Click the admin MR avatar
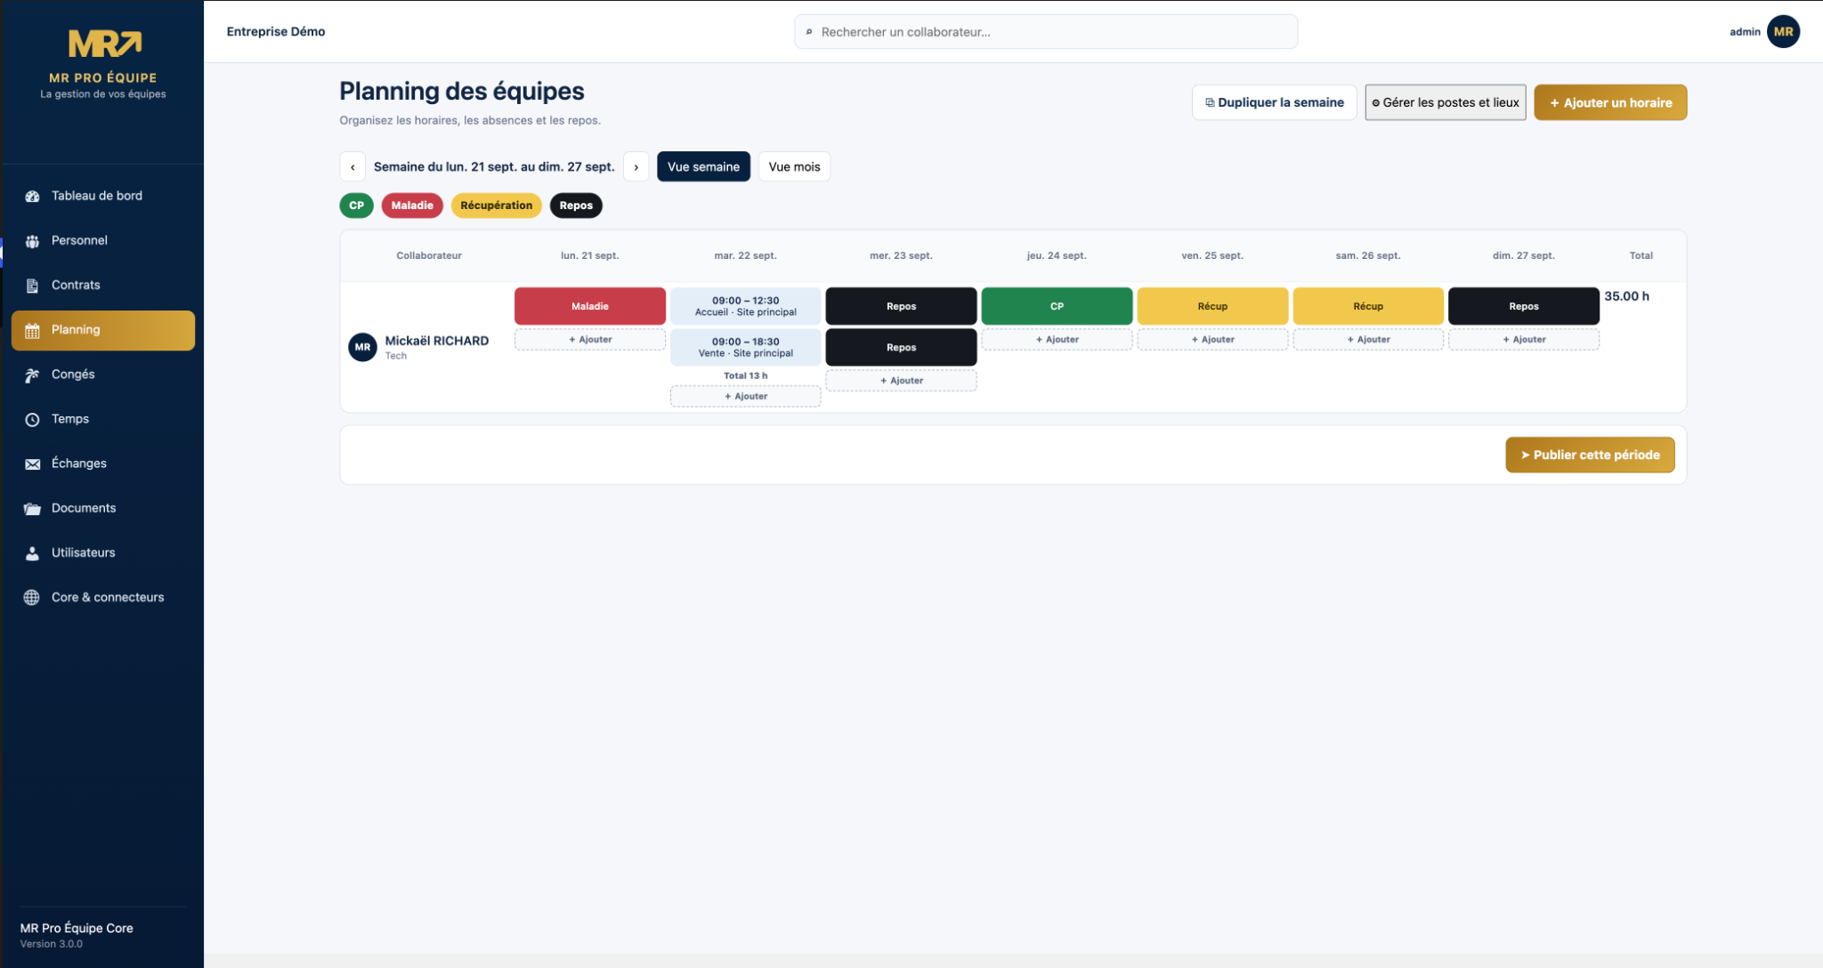This screenshot has height=968, width=1823. [1783, 31]
